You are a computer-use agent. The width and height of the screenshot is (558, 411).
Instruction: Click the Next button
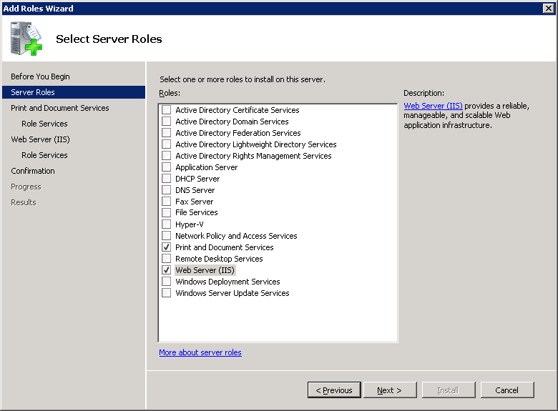point(390,390)
